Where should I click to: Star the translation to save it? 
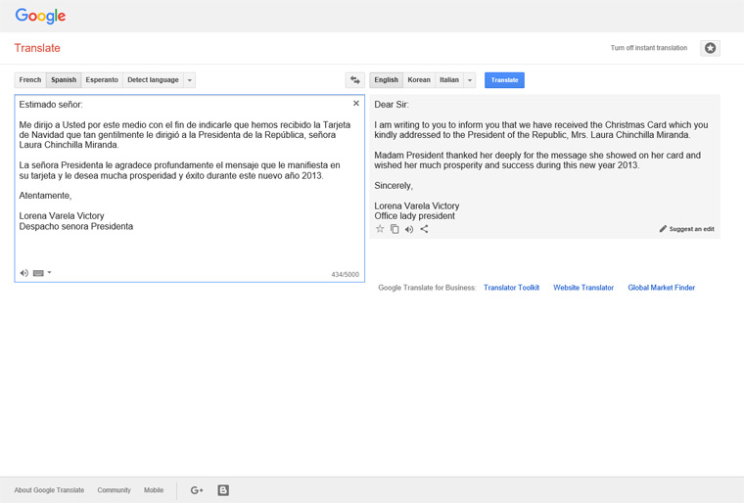[x=380, y=229]
